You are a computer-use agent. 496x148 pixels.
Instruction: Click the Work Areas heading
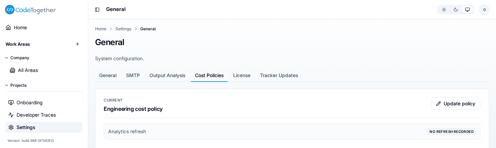[18, 44]
